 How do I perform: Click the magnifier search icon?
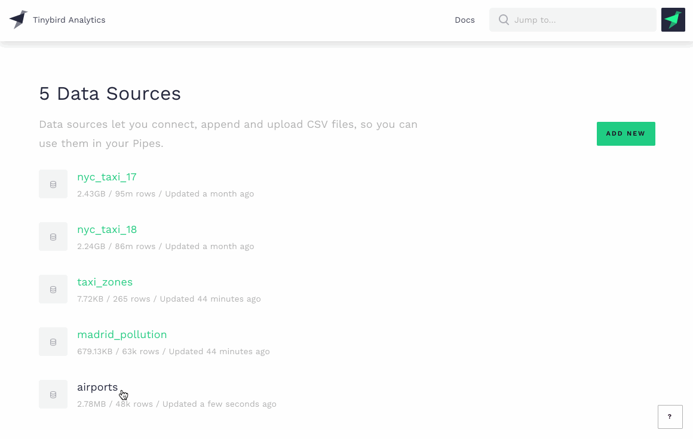pyautogui.click(x=504, y=20)
